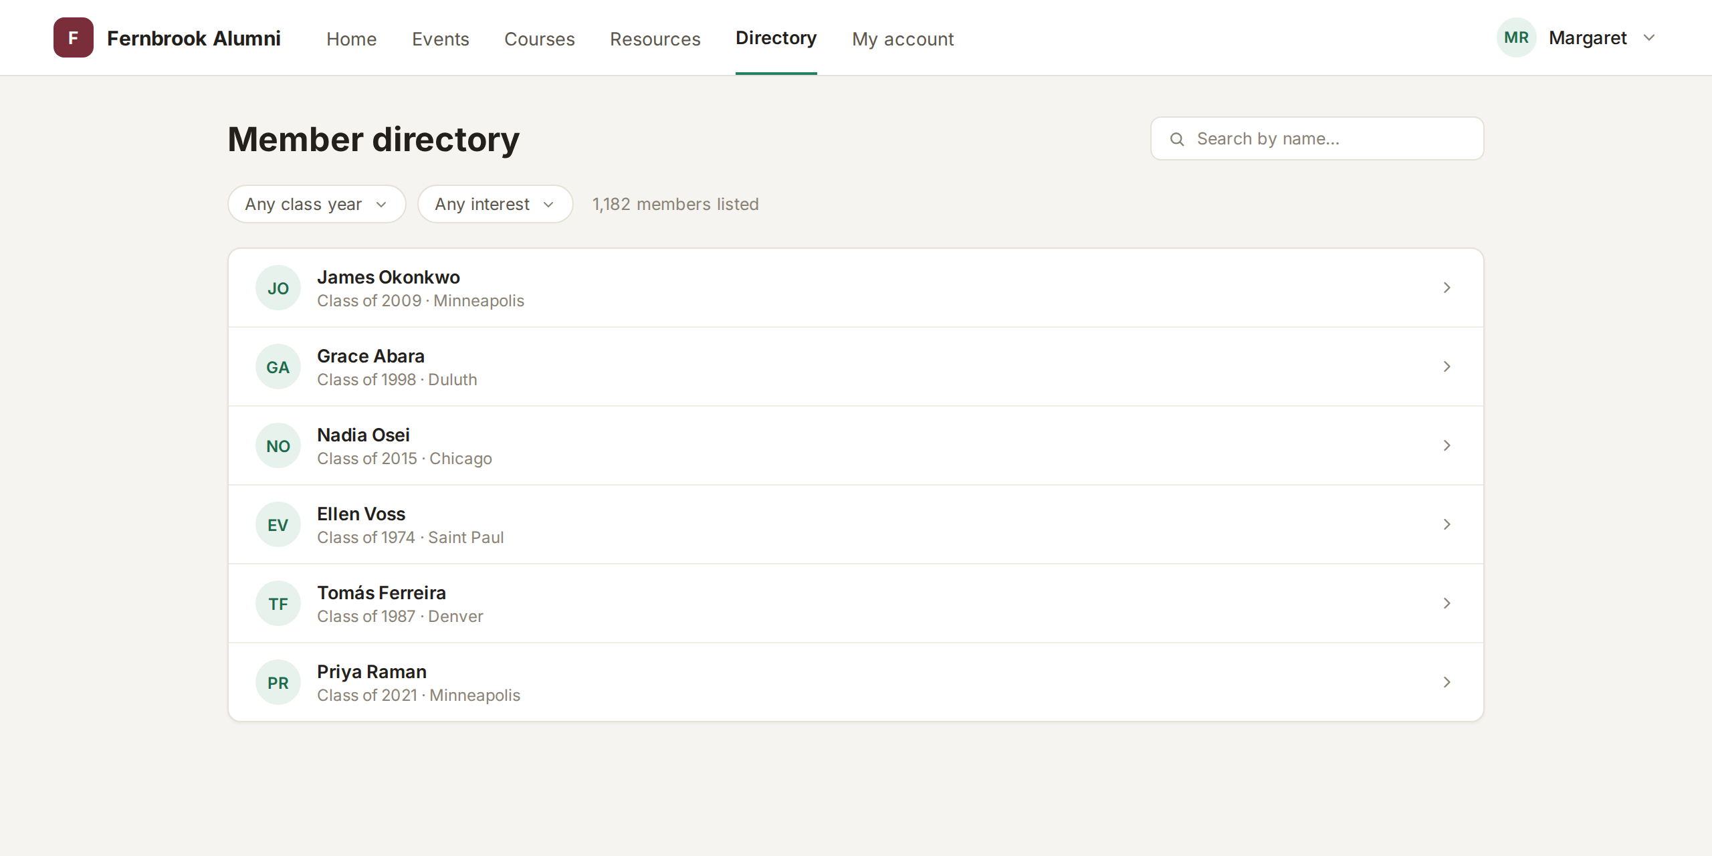This screenshot has height=856, width=1712.
Task: Open Tomás Ferreira row chevron arrow
Action: pos(1447,603)
